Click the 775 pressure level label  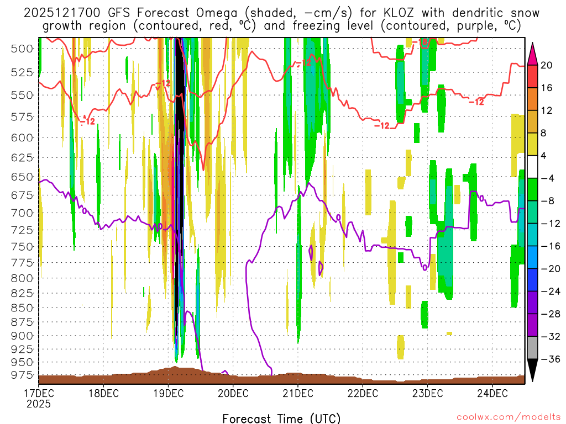click(x=22, y=263)
